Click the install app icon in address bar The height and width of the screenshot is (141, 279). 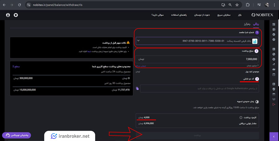pos(223,5)
